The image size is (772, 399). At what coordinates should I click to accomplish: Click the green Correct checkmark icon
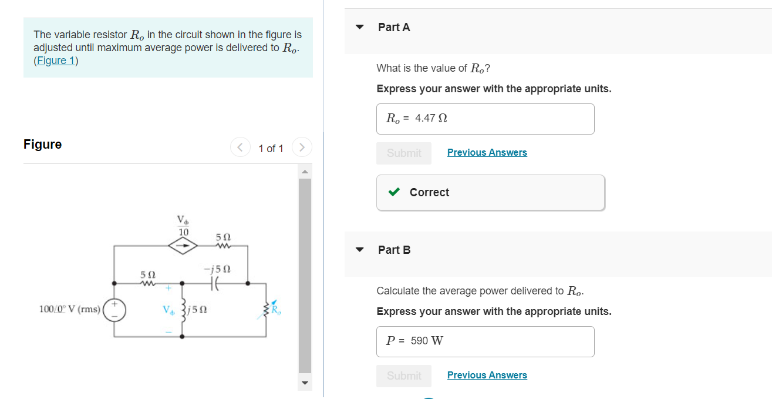point(395,192)
